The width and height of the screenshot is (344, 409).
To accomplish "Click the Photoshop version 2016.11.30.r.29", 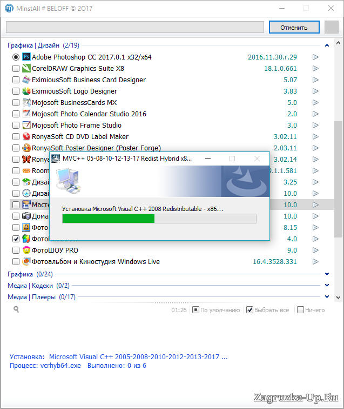I will point(272,57).
